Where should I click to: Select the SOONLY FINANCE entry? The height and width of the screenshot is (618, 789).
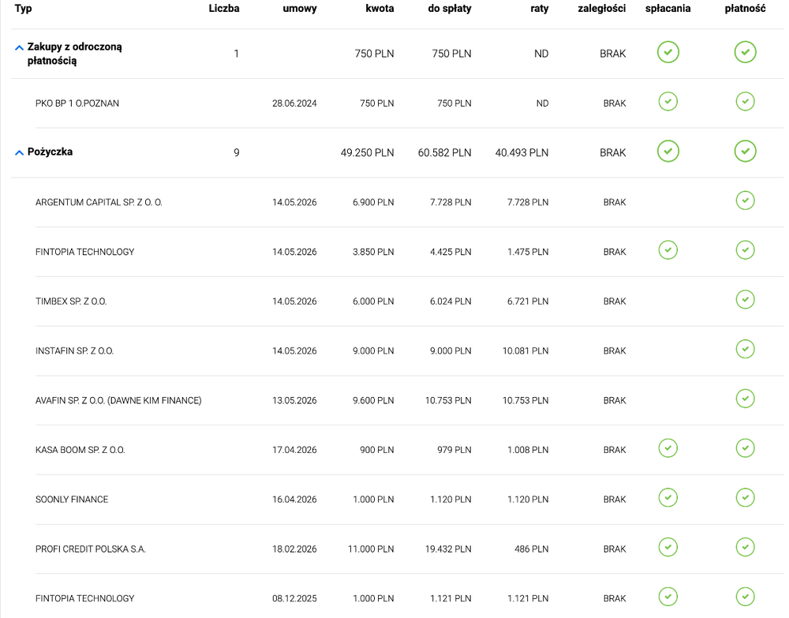coord(72,500)
